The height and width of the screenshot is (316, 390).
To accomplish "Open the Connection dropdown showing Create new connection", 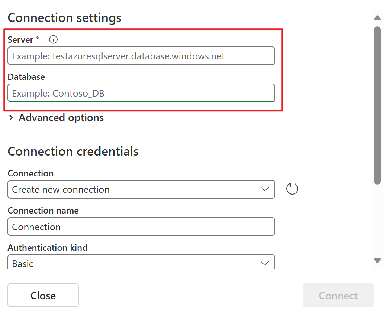I will click(x=141, y=189).
